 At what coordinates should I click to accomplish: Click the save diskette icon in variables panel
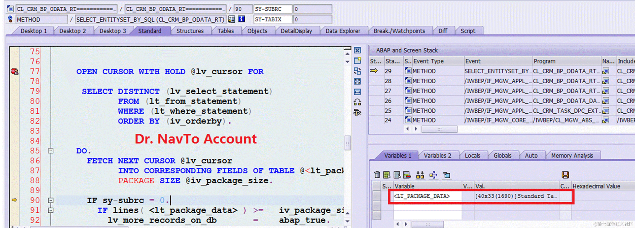[x=565, y=175]
